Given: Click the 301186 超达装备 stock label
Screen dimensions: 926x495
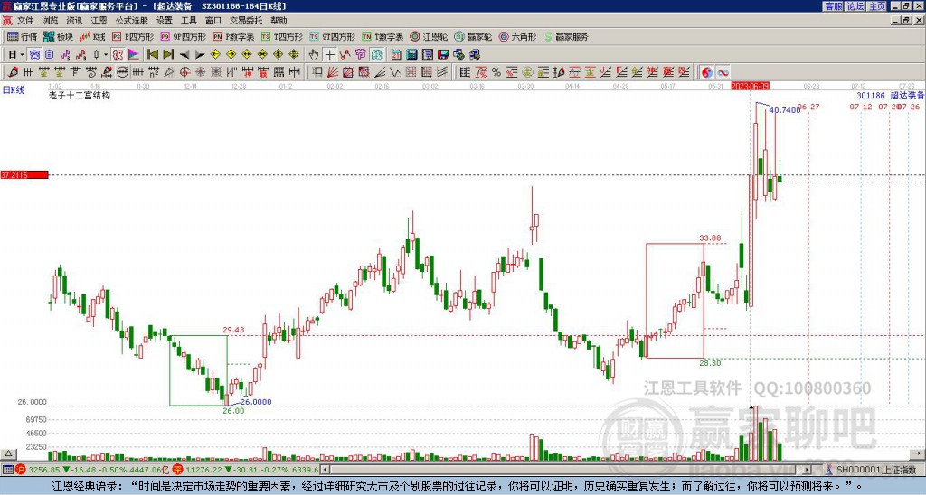Looking at the screenshot, I should click(890, 95).
